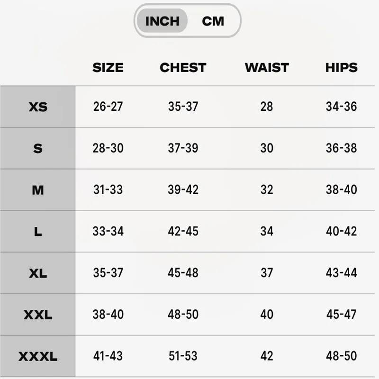Click the SIZE column header
The width and height of the screenshot is (379, 379).
point(108,68)
